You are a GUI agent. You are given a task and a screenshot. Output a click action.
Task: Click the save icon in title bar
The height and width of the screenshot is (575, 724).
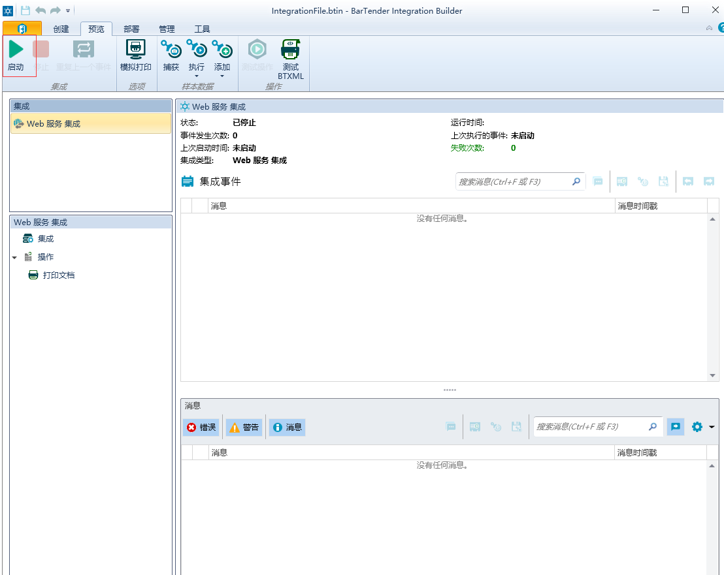pyautogui.click(x=25, y=10)
